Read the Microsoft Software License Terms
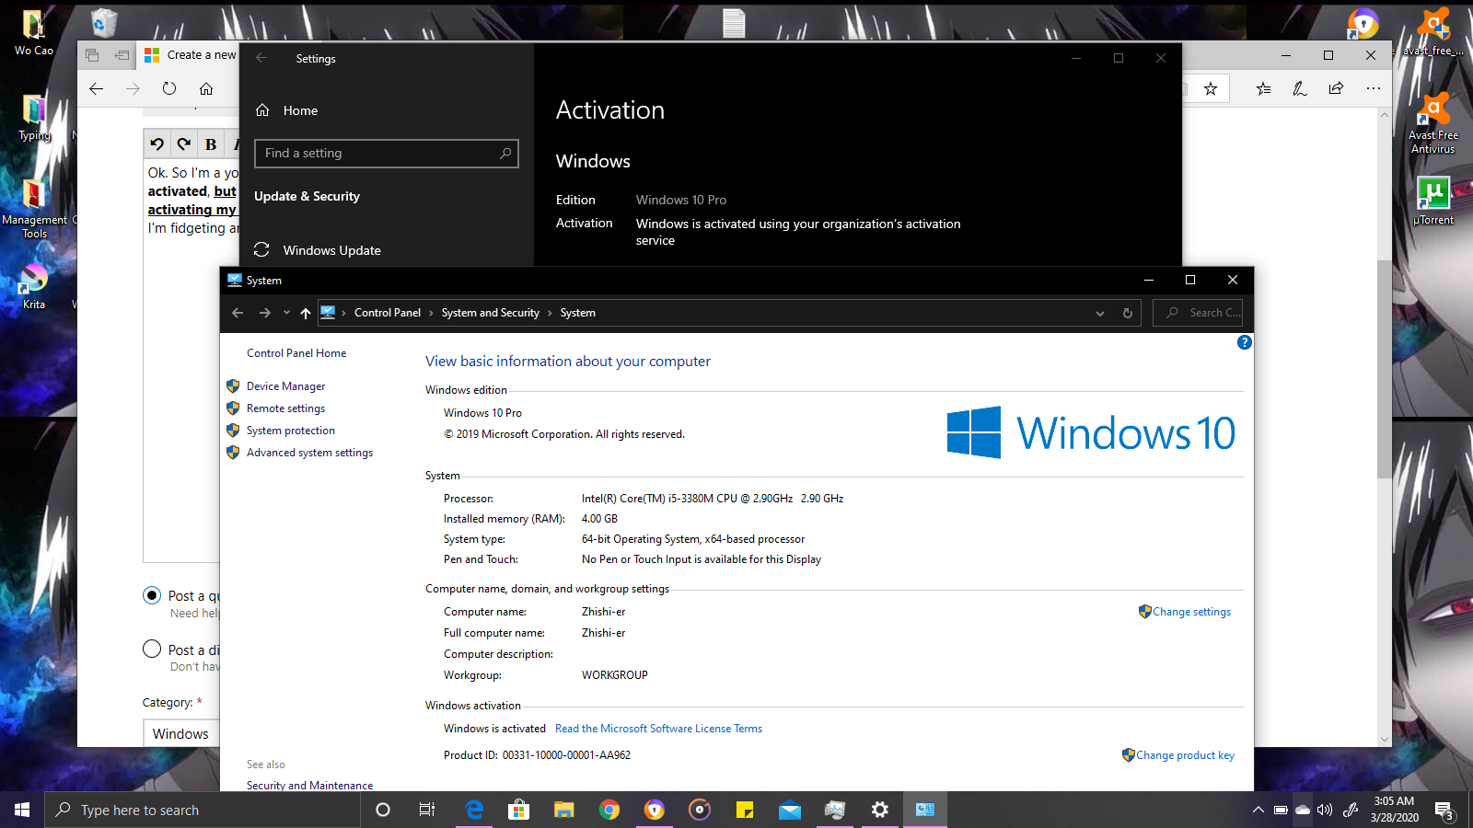This screenshot has height=828, width=1473. point(658,729)
